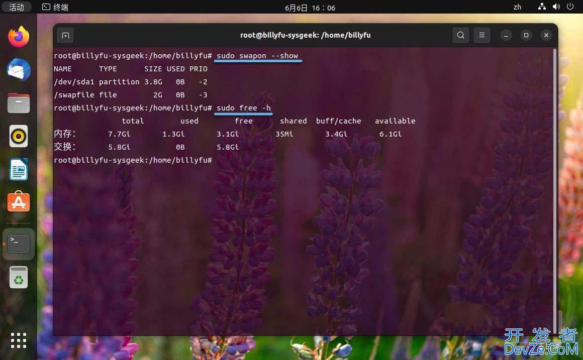The image size is (583, 360).
Task: Click the '6.1Gi' available value
Action: (x=391, y=134)
